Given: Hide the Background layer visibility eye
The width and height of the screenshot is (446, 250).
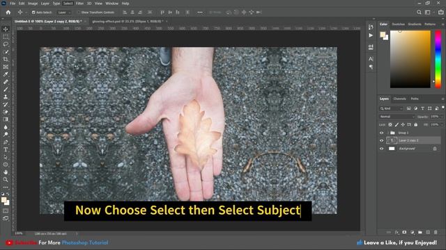Looking at the screenshot, I should [382, 149].
